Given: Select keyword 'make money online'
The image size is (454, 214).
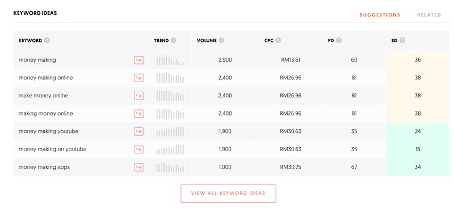Looking at the screenshot, I should pos(44,96).
